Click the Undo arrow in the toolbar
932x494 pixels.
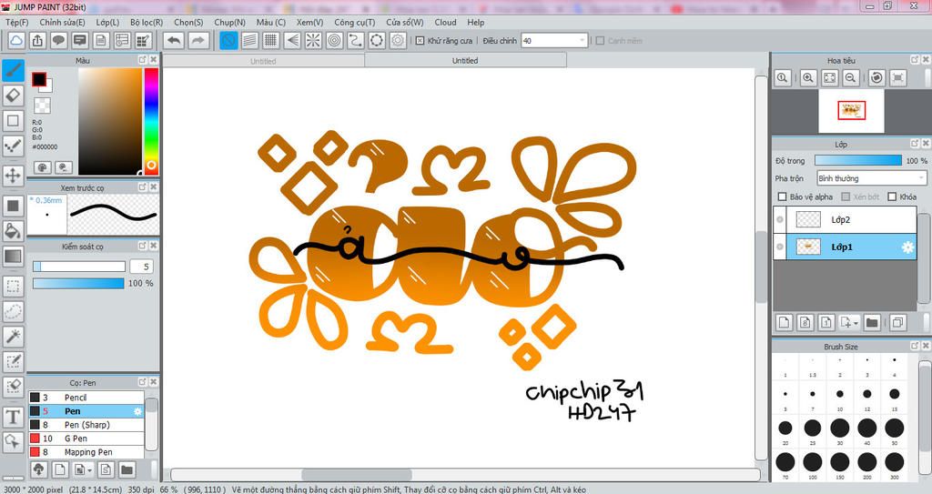coord(174,40)
